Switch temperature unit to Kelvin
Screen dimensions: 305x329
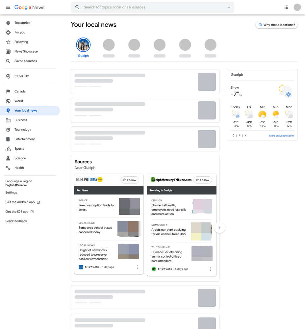coord(245,135)
